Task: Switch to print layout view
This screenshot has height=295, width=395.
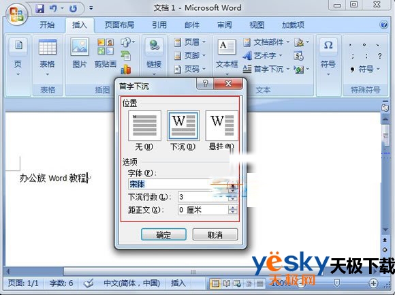Action: pos(215,283)
